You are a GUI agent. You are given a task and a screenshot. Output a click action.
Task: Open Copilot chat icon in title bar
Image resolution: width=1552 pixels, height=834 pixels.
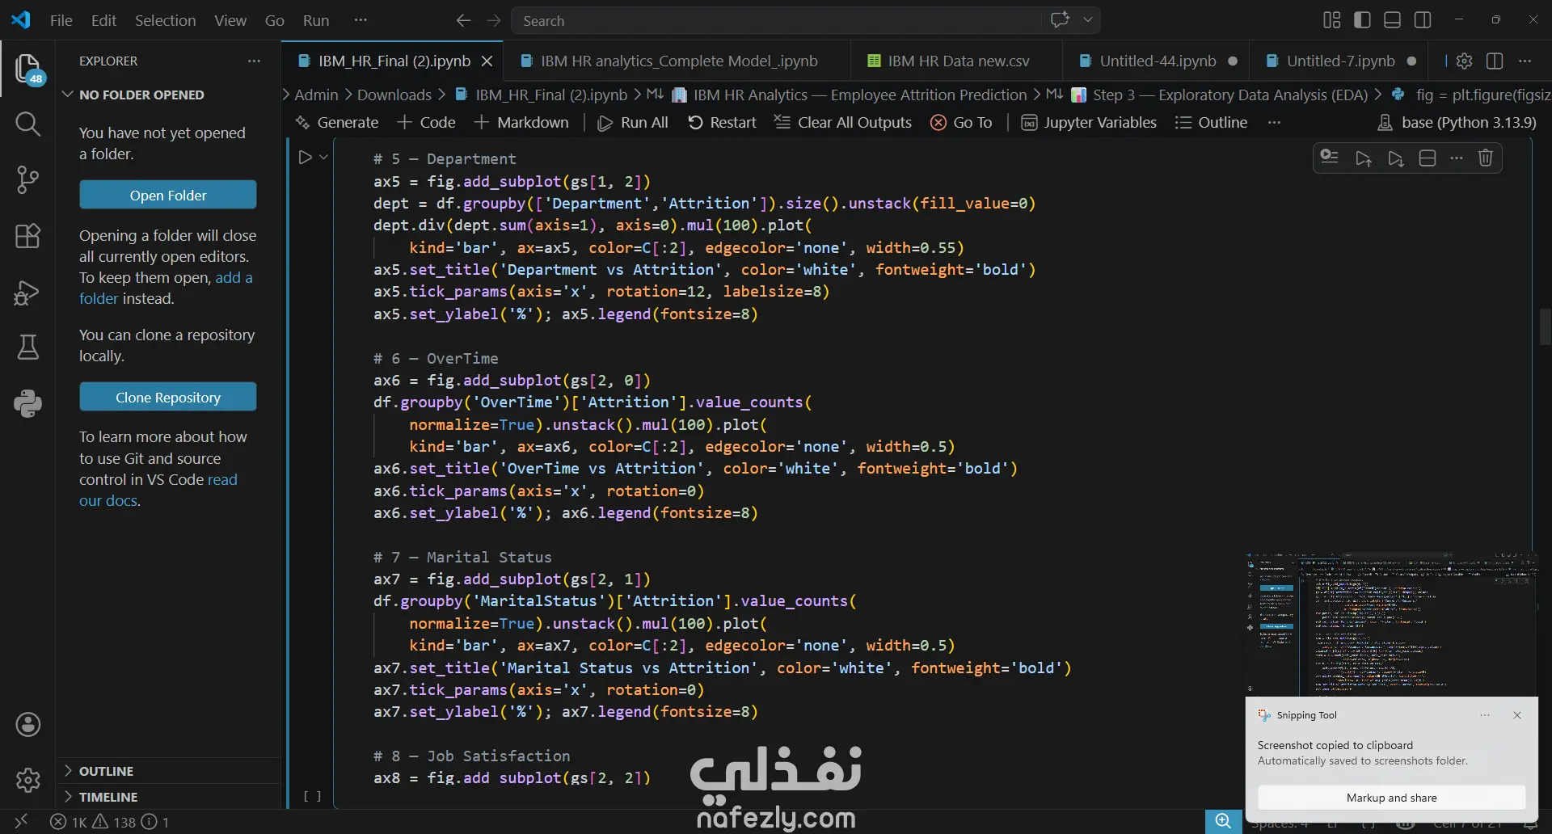1060,20
